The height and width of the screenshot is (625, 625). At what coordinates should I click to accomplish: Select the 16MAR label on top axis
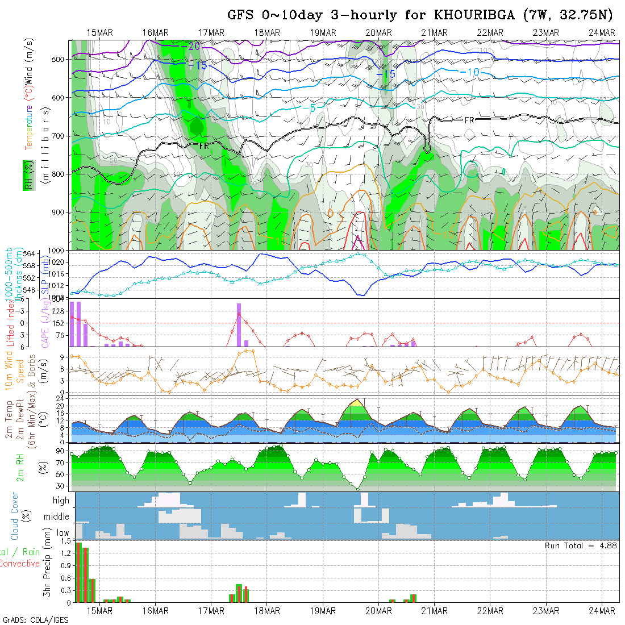click(x=155, y=33)
